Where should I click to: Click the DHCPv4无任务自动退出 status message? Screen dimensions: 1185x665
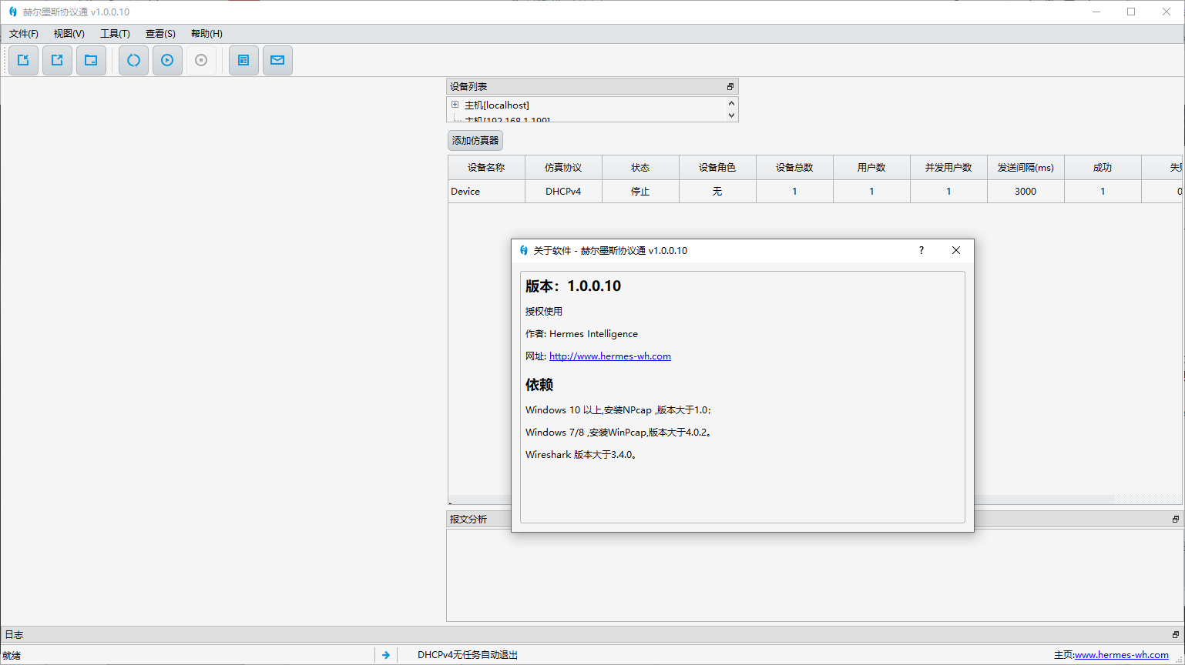(x=468, y=655)
